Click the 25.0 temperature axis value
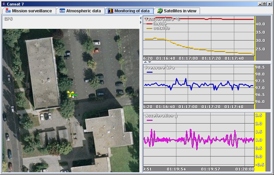This screenshot has width=274, height=175. coord(260,49)
